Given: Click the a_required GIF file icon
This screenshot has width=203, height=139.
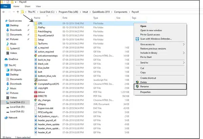Looking at the screenshot, I should (x=36, y=47).
